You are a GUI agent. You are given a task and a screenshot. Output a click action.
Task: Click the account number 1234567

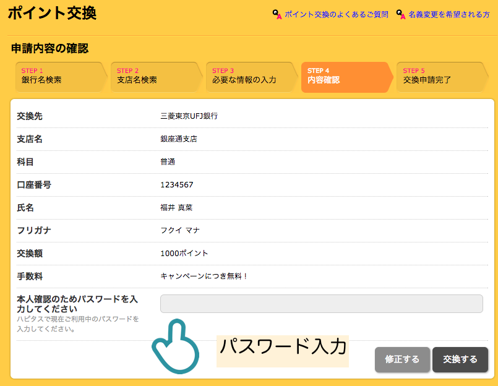point(176,184)
